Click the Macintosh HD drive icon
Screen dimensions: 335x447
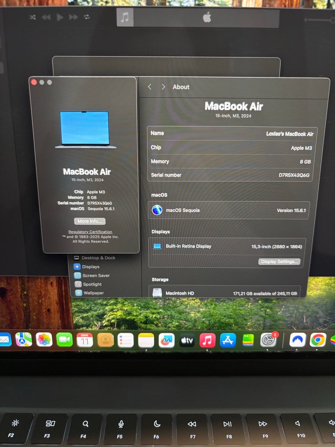[157, 293]
